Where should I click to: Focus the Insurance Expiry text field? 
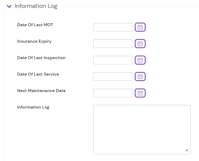pyautogui.click(x=113, y=44)
